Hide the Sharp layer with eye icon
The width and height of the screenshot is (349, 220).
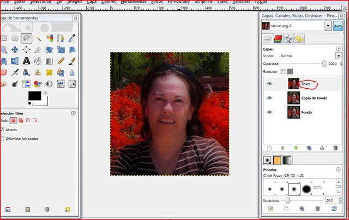coord(269,84)
